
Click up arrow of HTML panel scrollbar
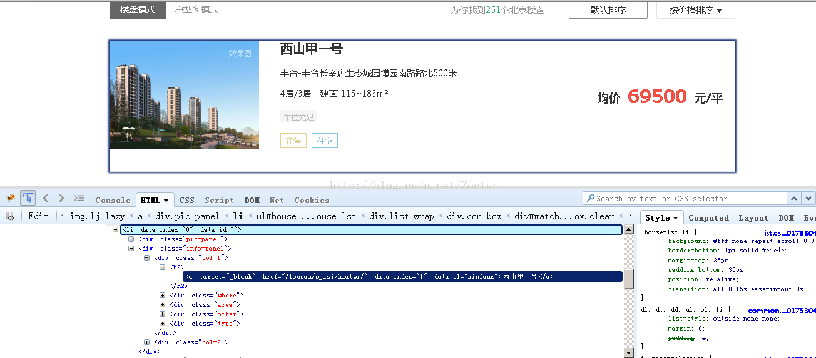click(630, 230)
